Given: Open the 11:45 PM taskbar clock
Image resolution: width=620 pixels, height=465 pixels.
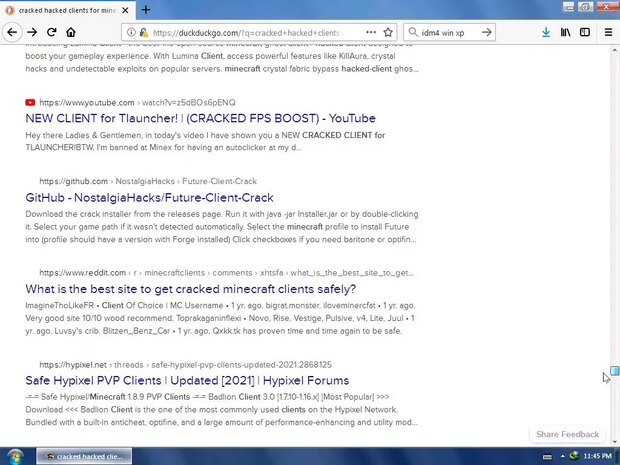Looking at the screenshot, I should [598, 457].
